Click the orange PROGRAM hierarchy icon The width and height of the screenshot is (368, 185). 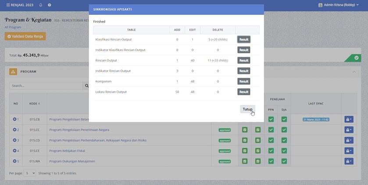pyautogui.click(x=13, y=72)
